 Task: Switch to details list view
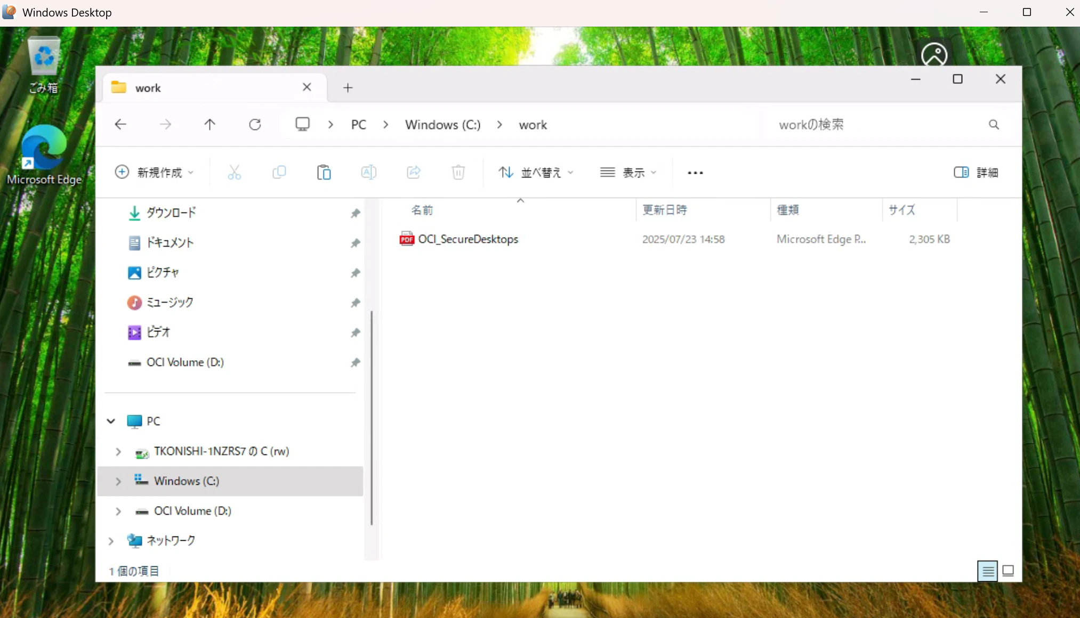tap(987, 571)
